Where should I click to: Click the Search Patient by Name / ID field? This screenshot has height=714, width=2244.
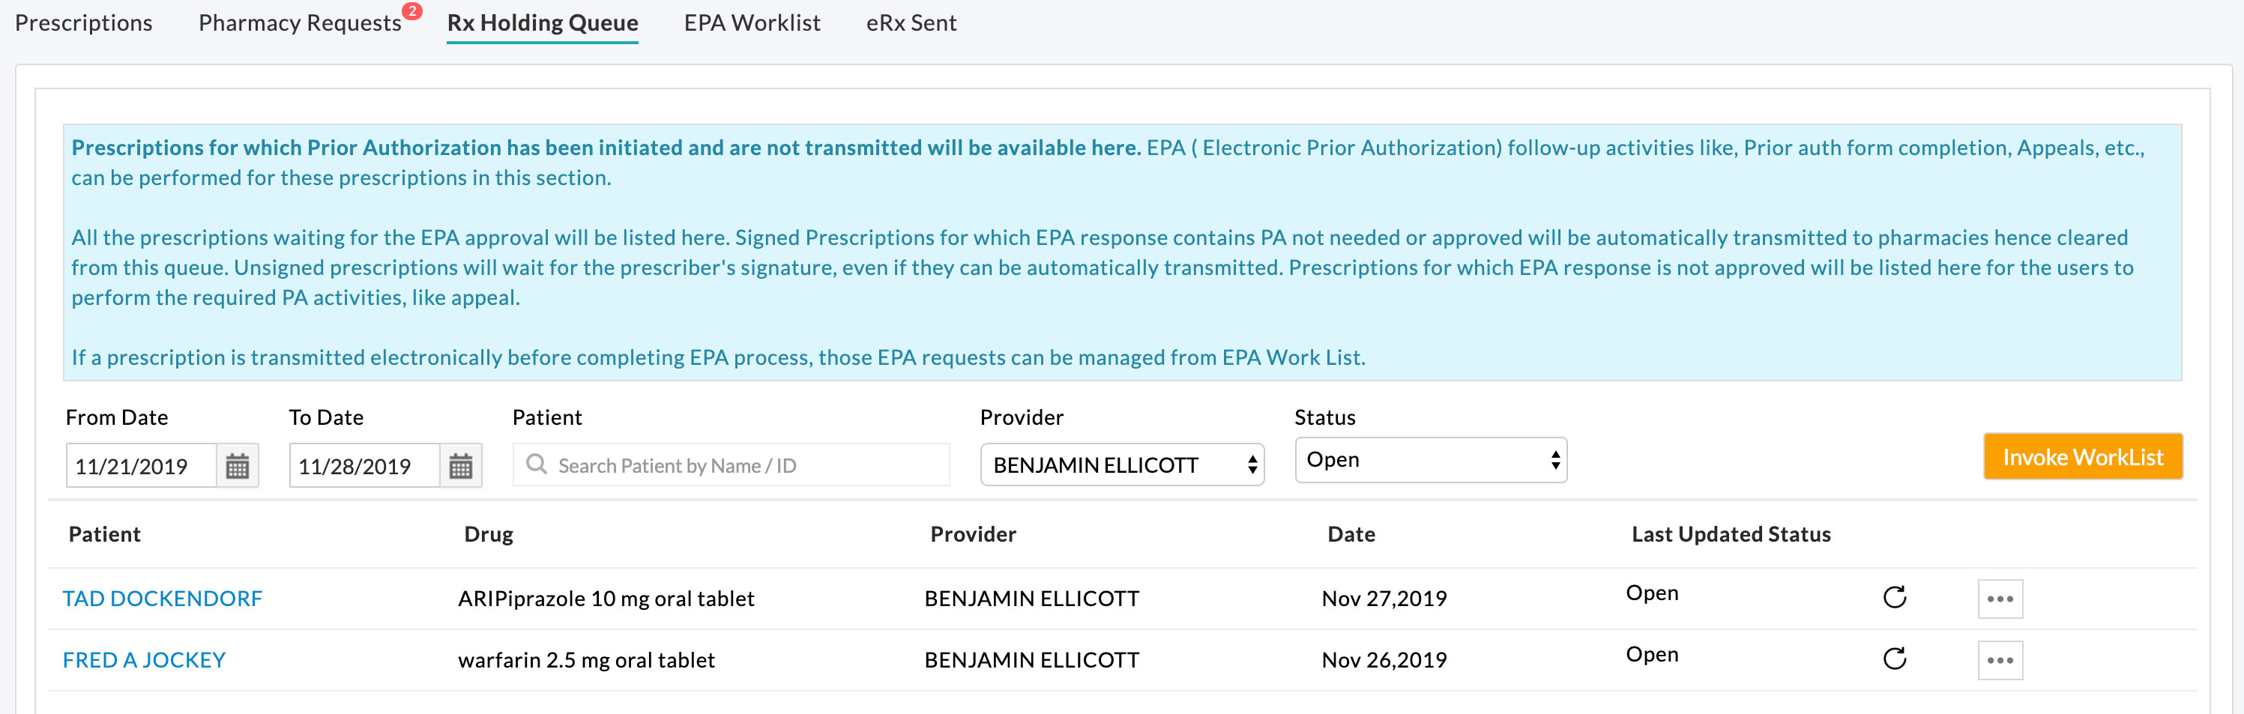pos(732,465)
